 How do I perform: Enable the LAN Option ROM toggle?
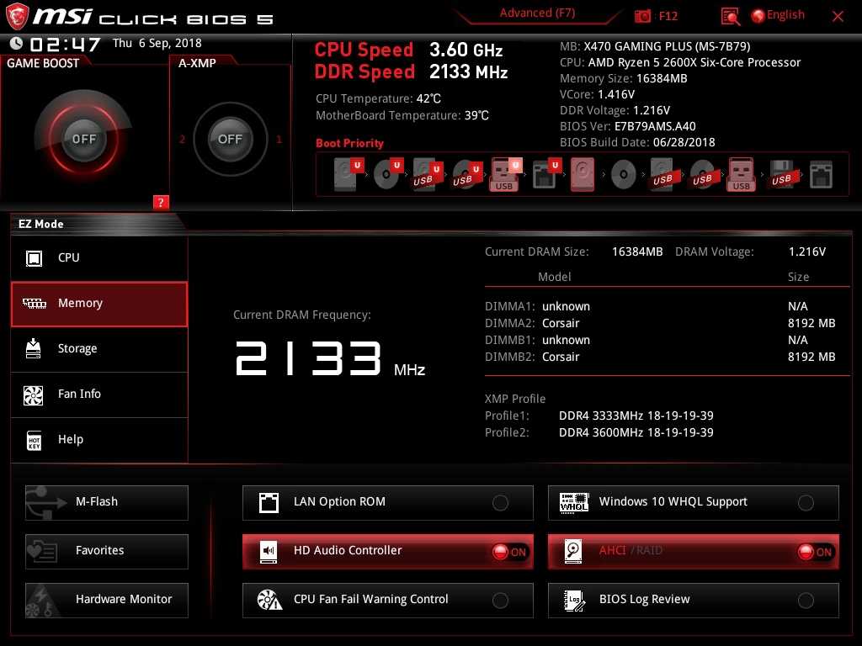click(x=500, y=503)
